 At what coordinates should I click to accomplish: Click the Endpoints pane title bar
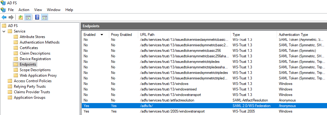click(204, 26)
